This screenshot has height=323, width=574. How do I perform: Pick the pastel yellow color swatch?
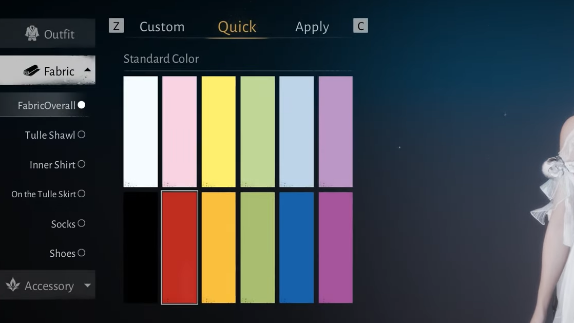[218, 131]
